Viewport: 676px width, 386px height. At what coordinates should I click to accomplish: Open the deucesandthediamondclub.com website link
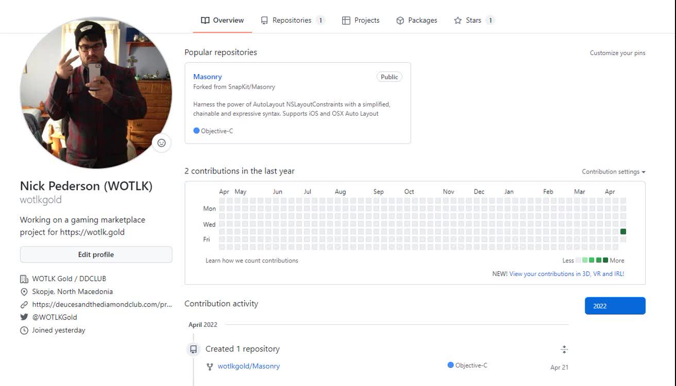tap(102, 304)
